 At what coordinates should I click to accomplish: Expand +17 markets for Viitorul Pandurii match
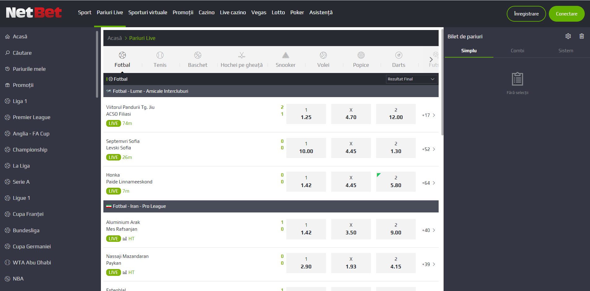tap(428, 115)
